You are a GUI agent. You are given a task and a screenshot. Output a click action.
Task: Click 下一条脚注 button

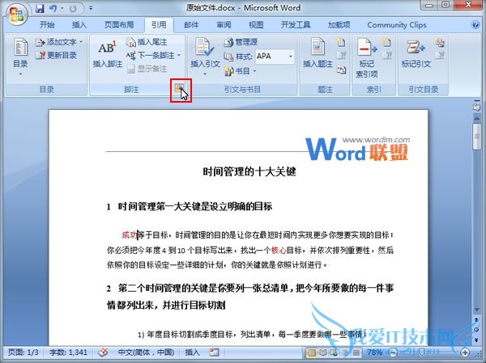pos(150,56)
